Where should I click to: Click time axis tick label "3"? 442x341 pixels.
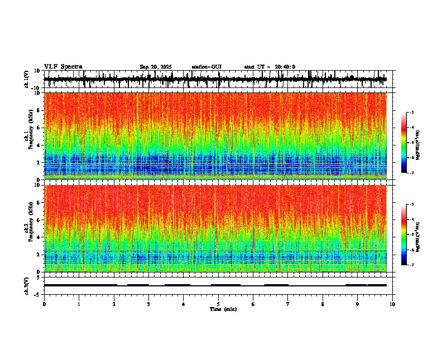(149, 304)
